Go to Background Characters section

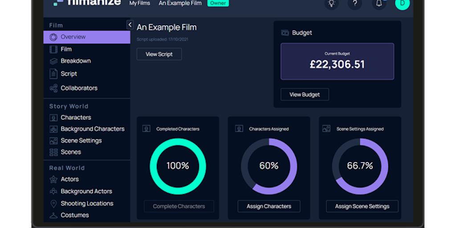click(x=92, y=129)
